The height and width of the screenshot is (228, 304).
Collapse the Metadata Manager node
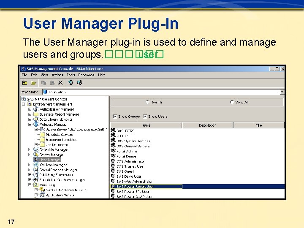click(x=30, y=125)
